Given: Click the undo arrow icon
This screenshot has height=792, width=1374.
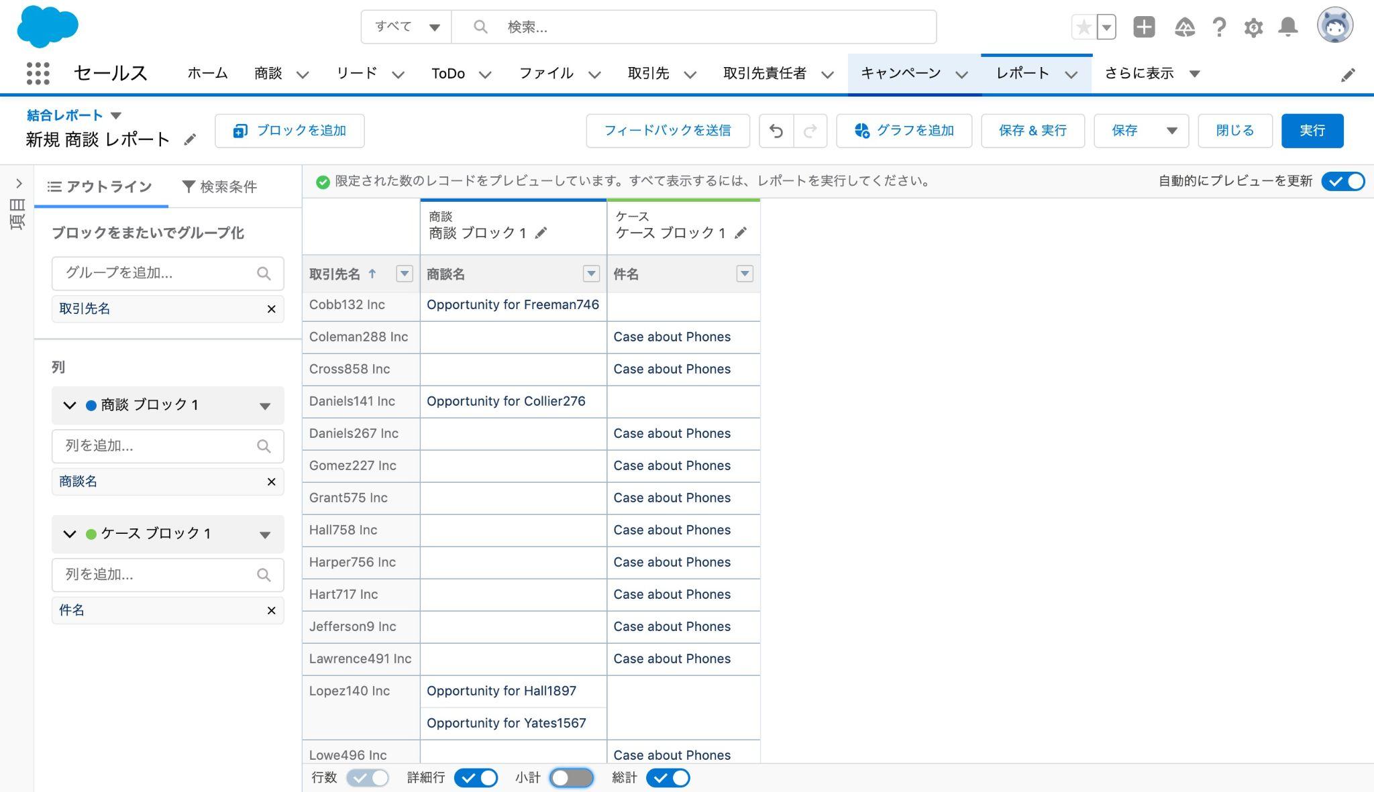Looking at the screenshot, I should click(x=776, y=131).
